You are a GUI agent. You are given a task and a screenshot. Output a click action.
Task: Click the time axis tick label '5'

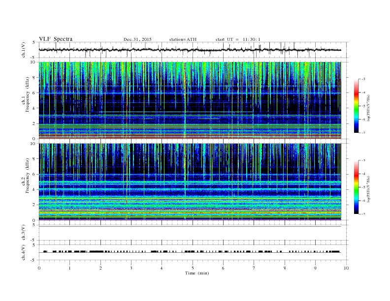click(x=193, y=268)
